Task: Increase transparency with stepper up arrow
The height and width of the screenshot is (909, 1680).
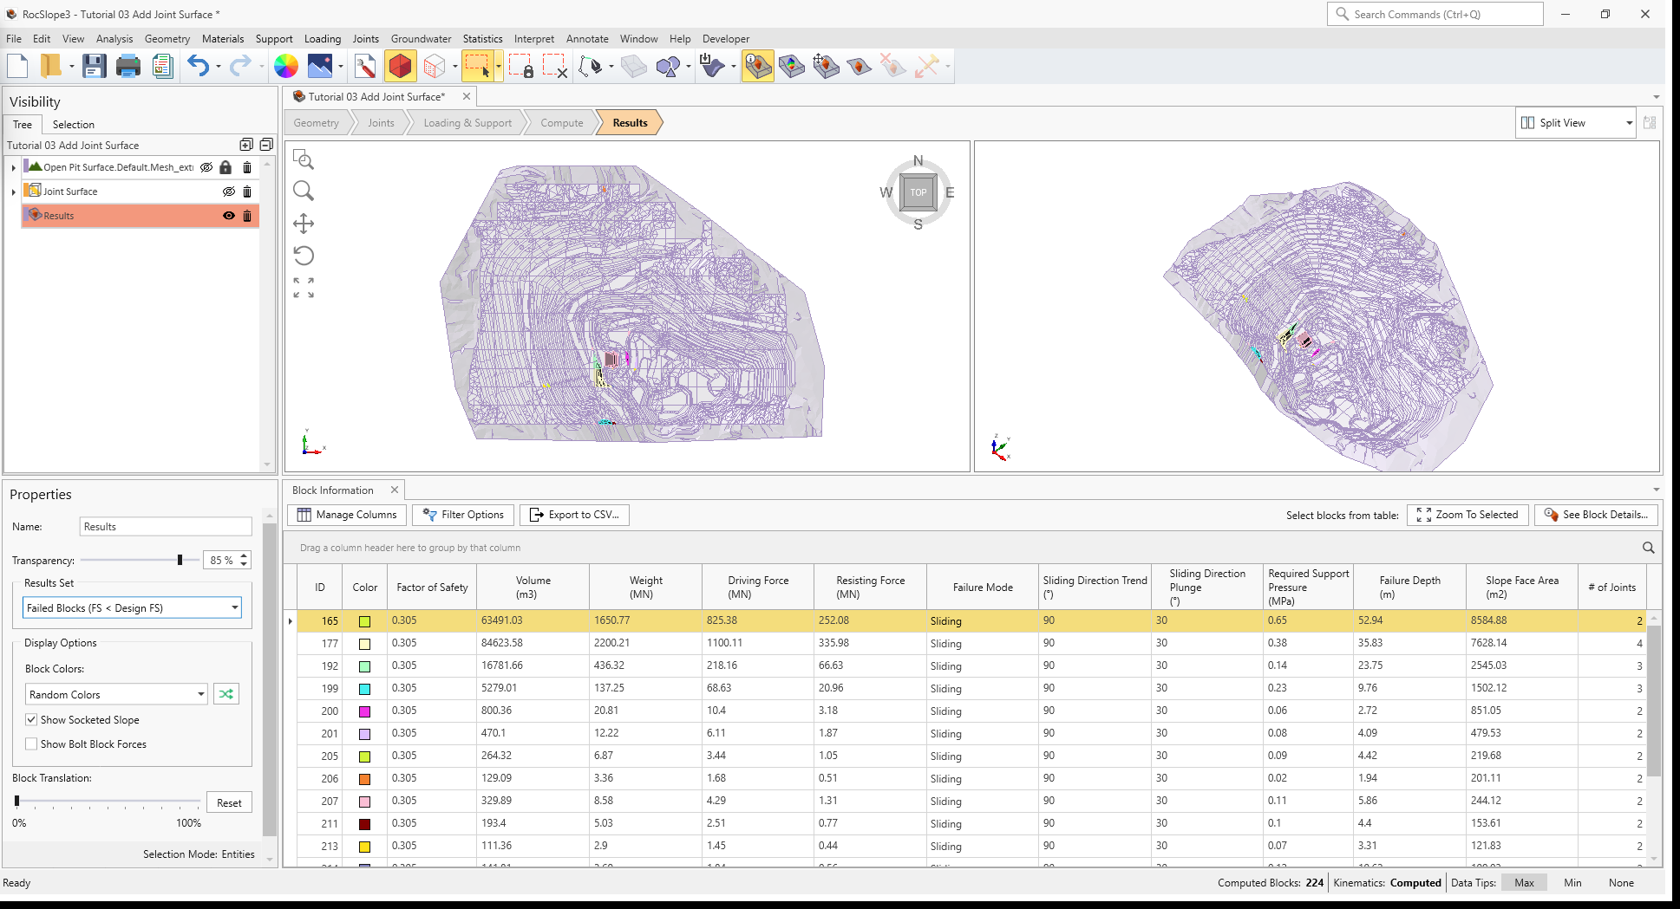Action: [x=245, y=556]
